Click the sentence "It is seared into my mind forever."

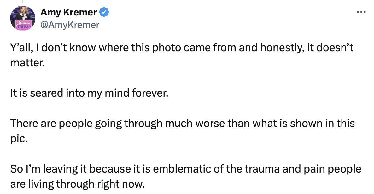[x=89, y=93]
